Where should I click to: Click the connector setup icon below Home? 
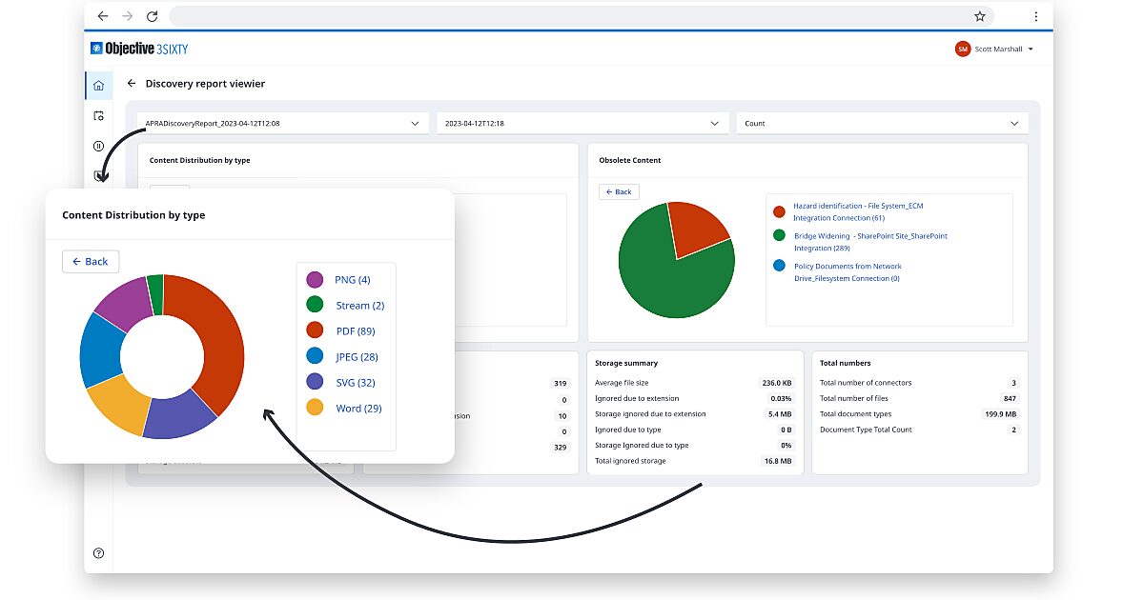point(98,115)
